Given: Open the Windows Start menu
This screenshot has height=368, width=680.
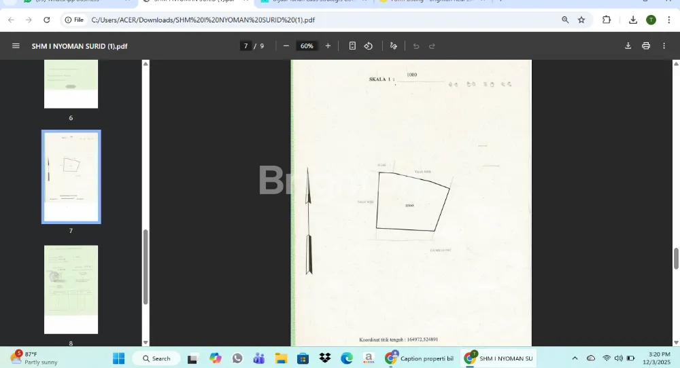Looking at the screenshot, I should (118, 358).
